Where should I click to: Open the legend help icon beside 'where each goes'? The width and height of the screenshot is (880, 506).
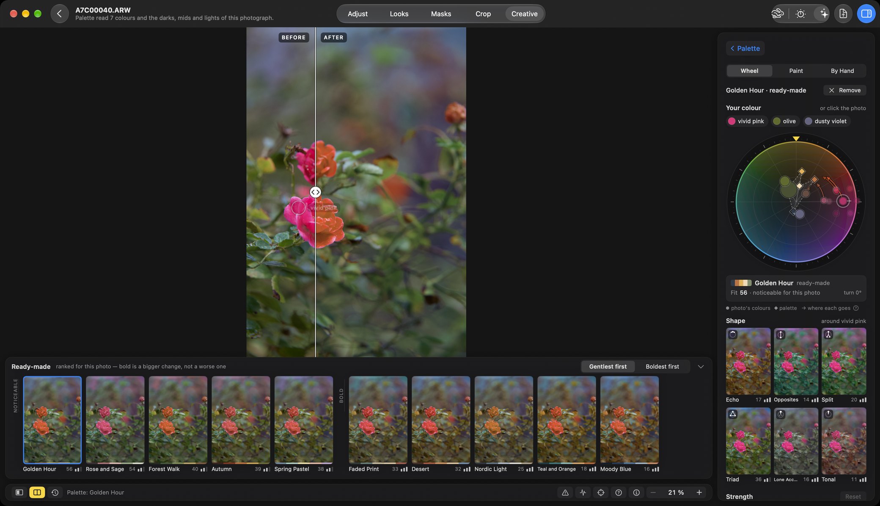(x=856, y=308)
